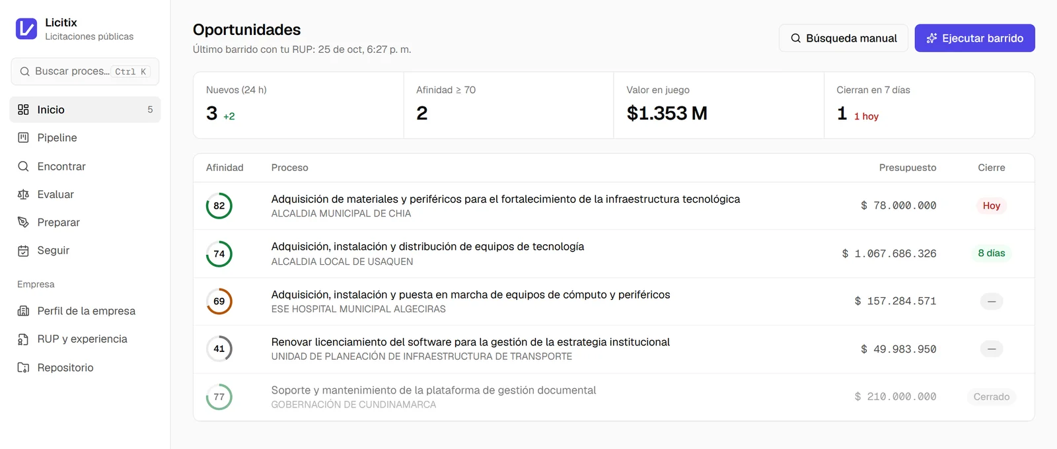Click ALCALDIA LOCAL DE USAQUEN entity text

pyautogui.click(x=342, y=261)
